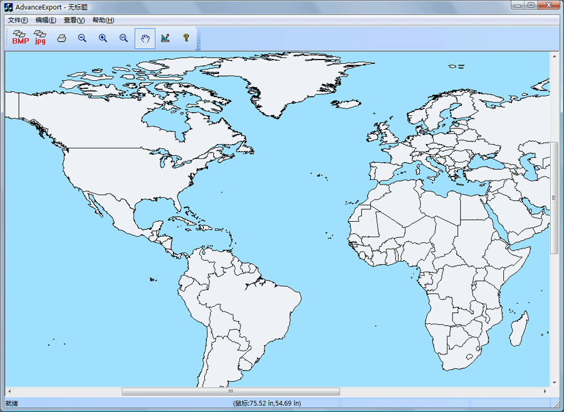The image size is (564, 412).
Task: Click the third magnifier zoom icon
Action: pyautogui.click(x=123, y=38)
